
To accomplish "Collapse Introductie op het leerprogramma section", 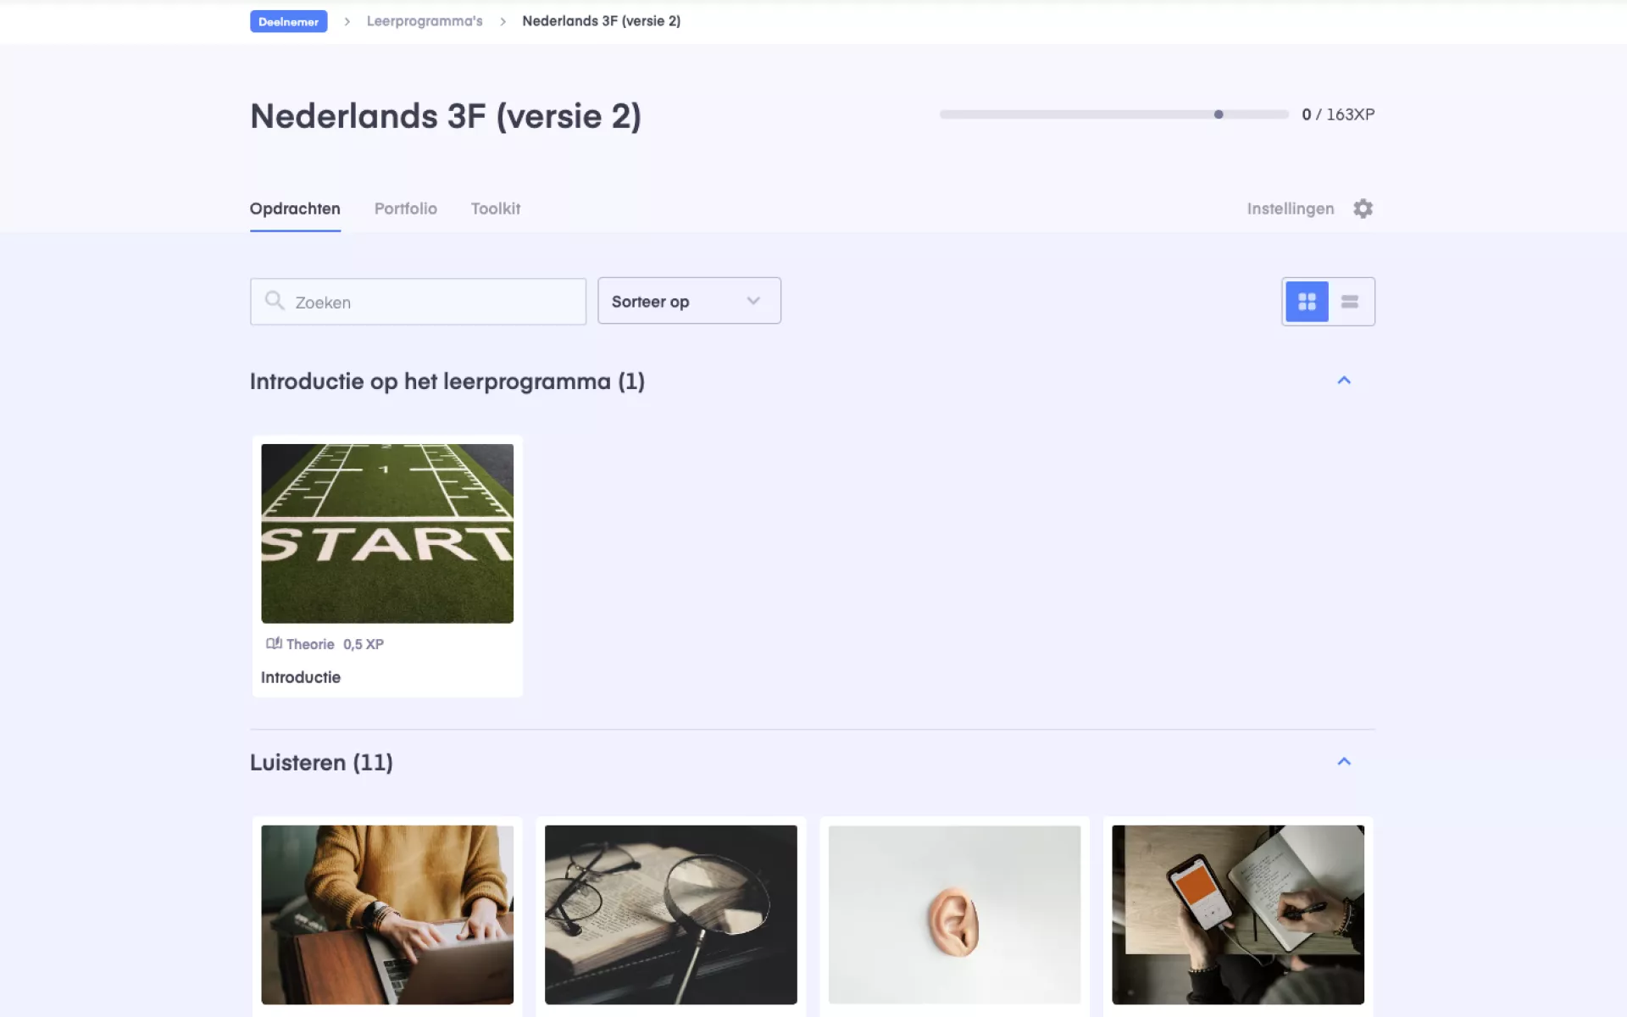I will 1344,381.
